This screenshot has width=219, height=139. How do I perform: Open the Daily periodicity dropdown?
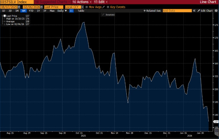pyautogui.click(x=62, y=11)
